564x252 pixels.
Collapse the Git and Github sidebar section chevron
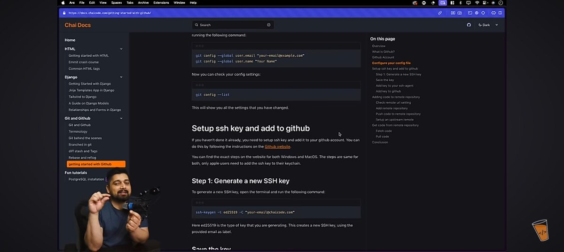coord(121,118)
